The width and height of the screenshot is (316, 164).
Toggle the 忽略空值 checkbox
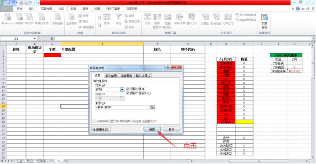coord(128,89)
